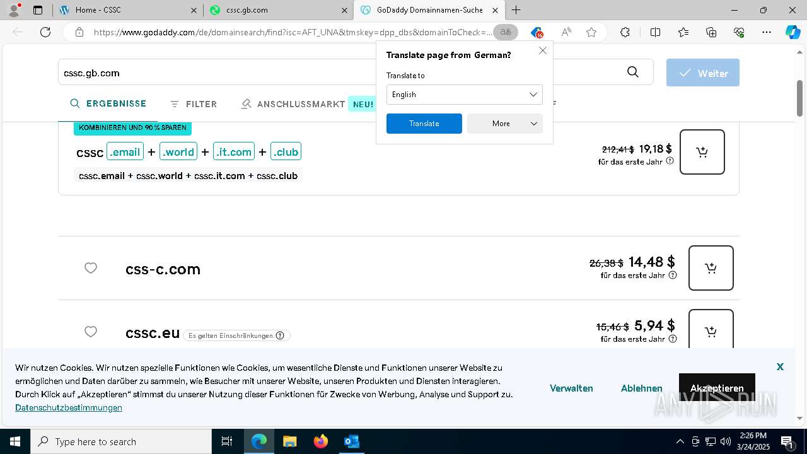Viewport: 807px width, 454px height.
Task: Click the search magnifier icon
Action: point(633,73)
